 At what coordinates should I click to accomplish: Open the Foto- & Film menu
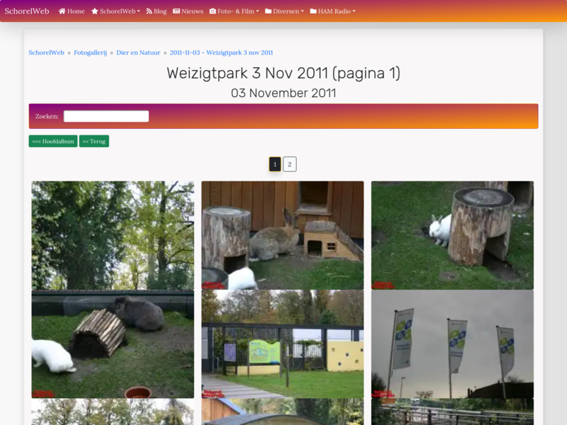(235, 11)
